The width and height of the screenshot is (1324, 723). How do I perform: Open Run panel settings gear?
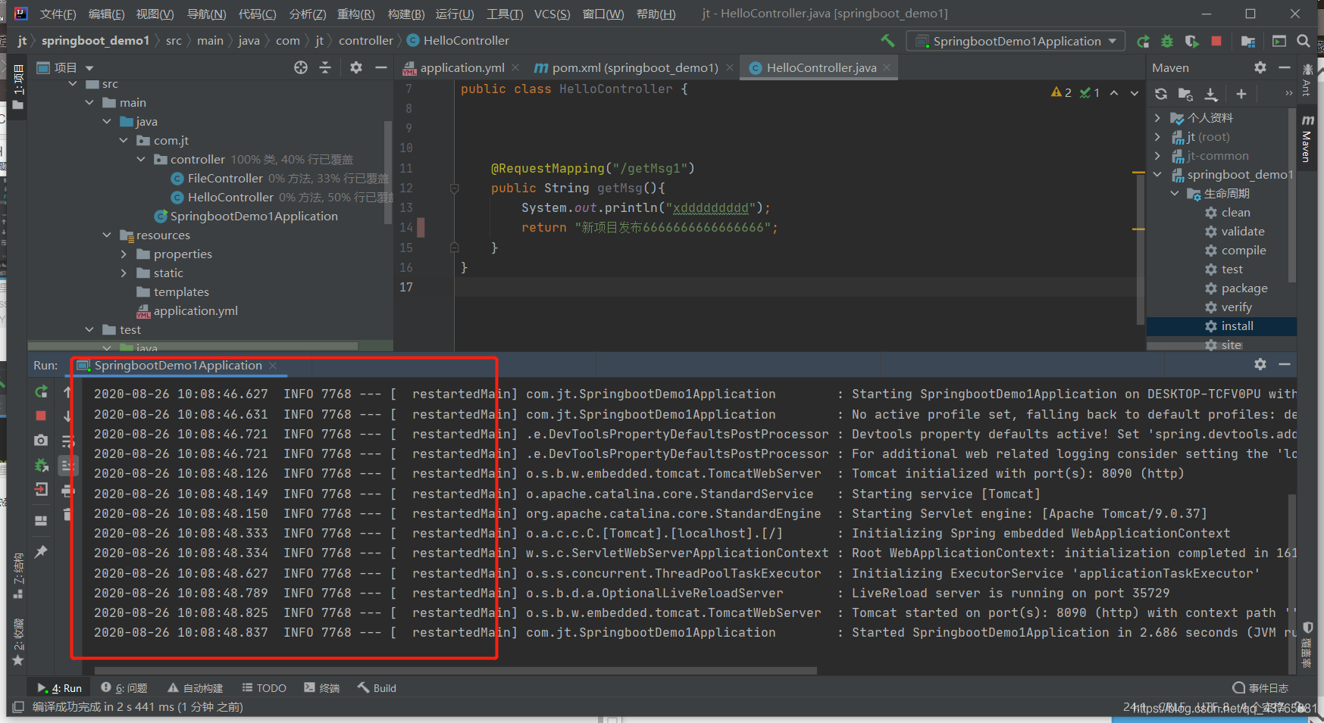coord(1260,364)
